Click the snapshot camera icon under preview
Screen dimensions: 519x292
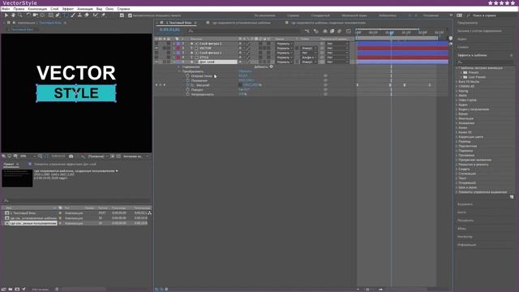coord(71,157)
